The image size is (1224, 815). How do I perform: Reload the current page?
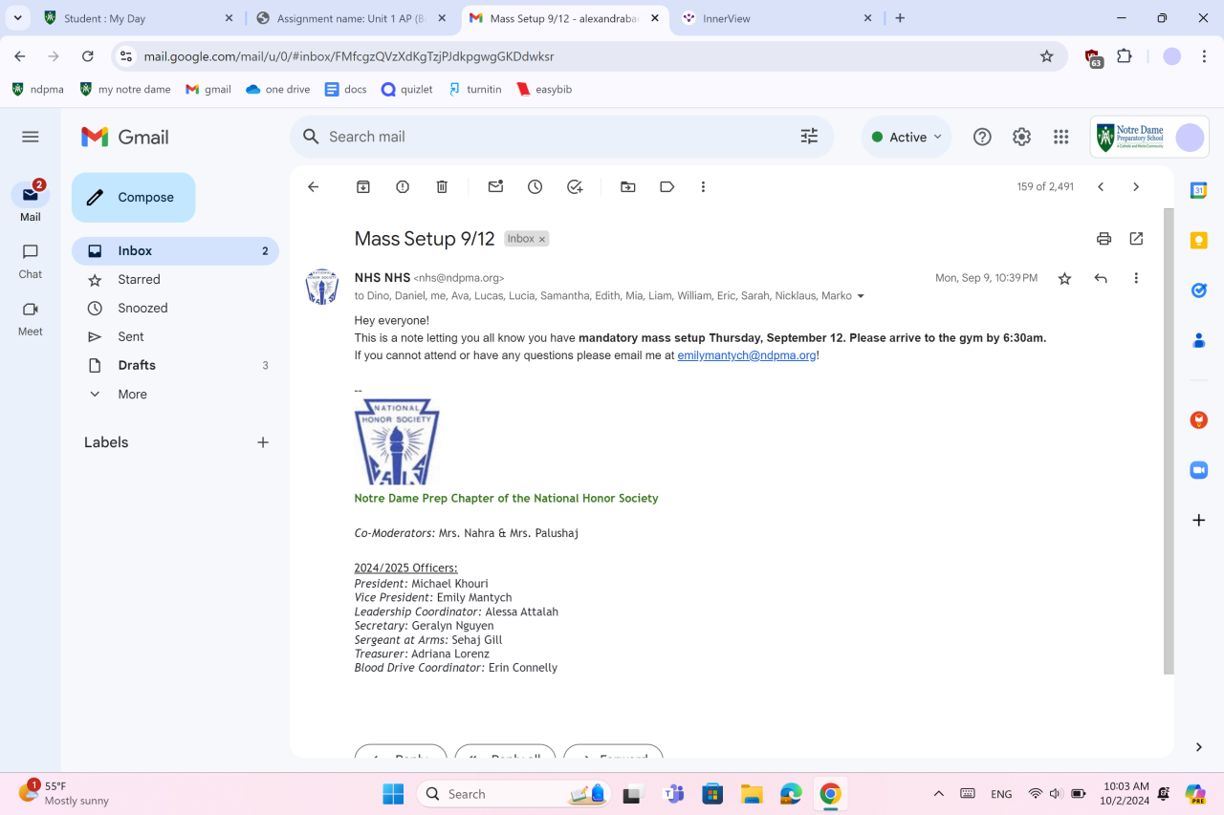click(x=88, y=56)
